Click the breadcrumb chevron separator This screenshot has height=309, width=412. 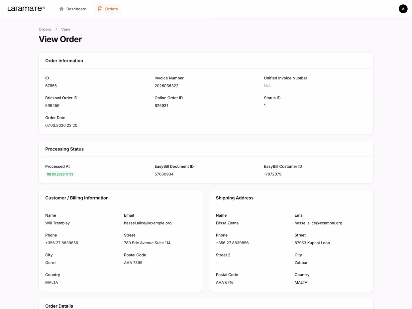[x=56, y=29]
